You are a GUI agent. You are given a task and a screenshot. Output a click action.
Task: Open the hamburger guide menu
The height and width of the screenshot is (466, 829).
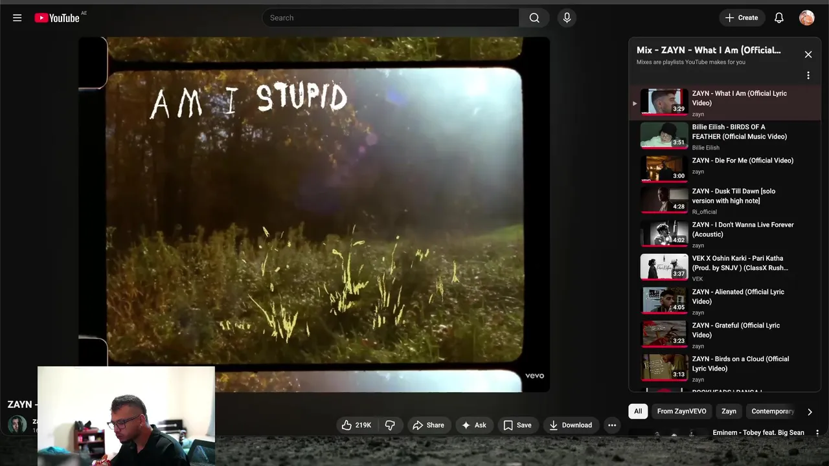[17, 18]
